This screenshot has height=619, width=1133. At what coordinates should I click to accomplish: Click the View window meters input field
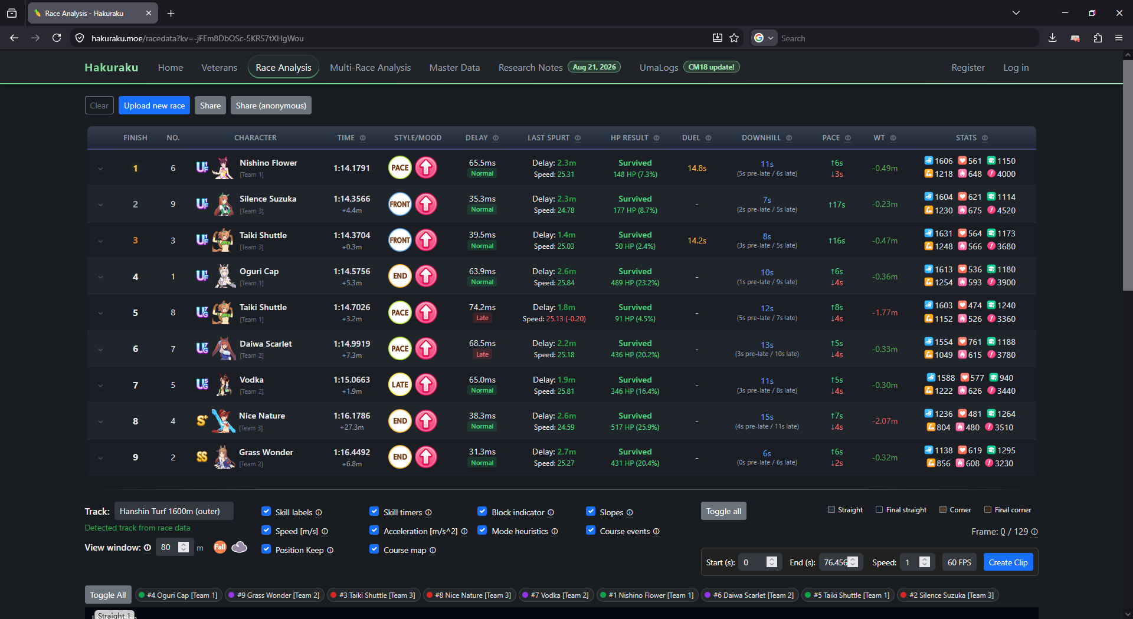point(175,547)
